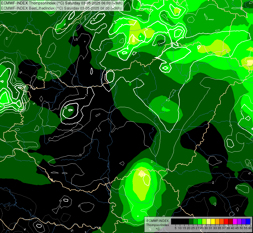The image size is (253, 233).
Task: Select the dark red 39-40 legend swatch
Action: 231,221
